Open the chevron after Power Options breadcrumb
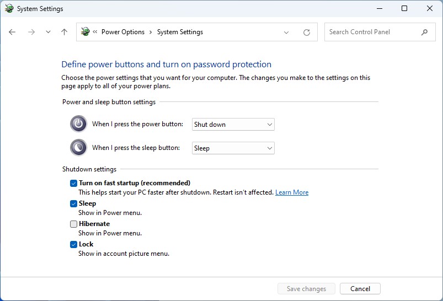The image size is (443, 301). coord(151,32)
